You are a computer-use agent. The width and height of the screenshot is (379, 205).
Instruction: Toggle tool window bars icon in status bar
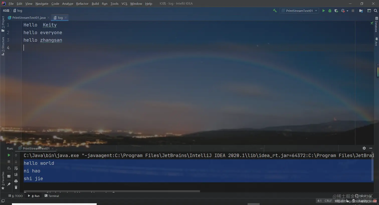pyautogui.click(x=3, y=201)
